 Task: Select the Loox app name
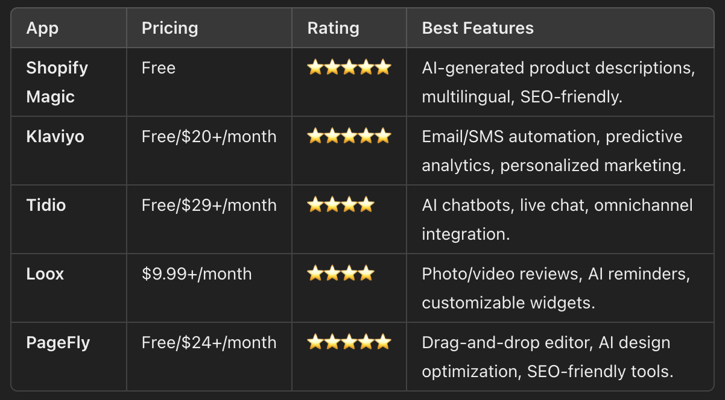(45, 273)
